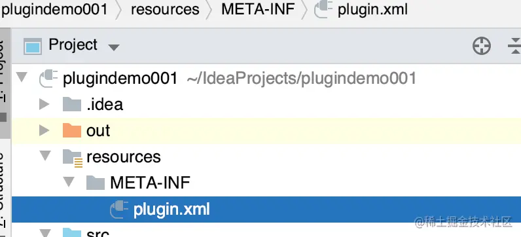
Task: Collapse the plugindemo001 root node
Action: (22, 77)
